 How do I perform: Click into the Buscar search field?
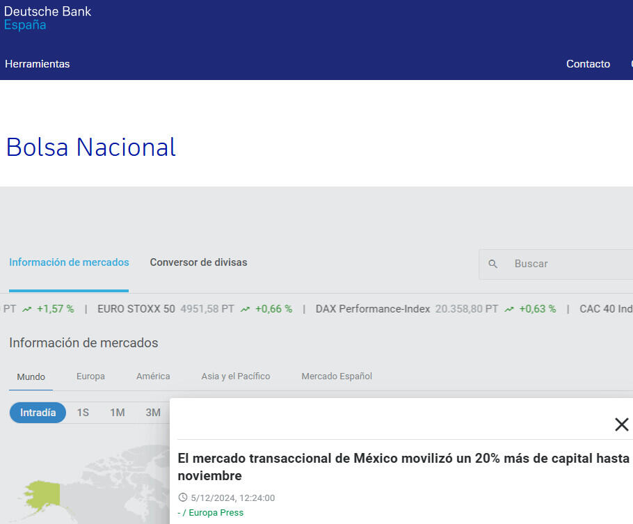click(563, 264)
